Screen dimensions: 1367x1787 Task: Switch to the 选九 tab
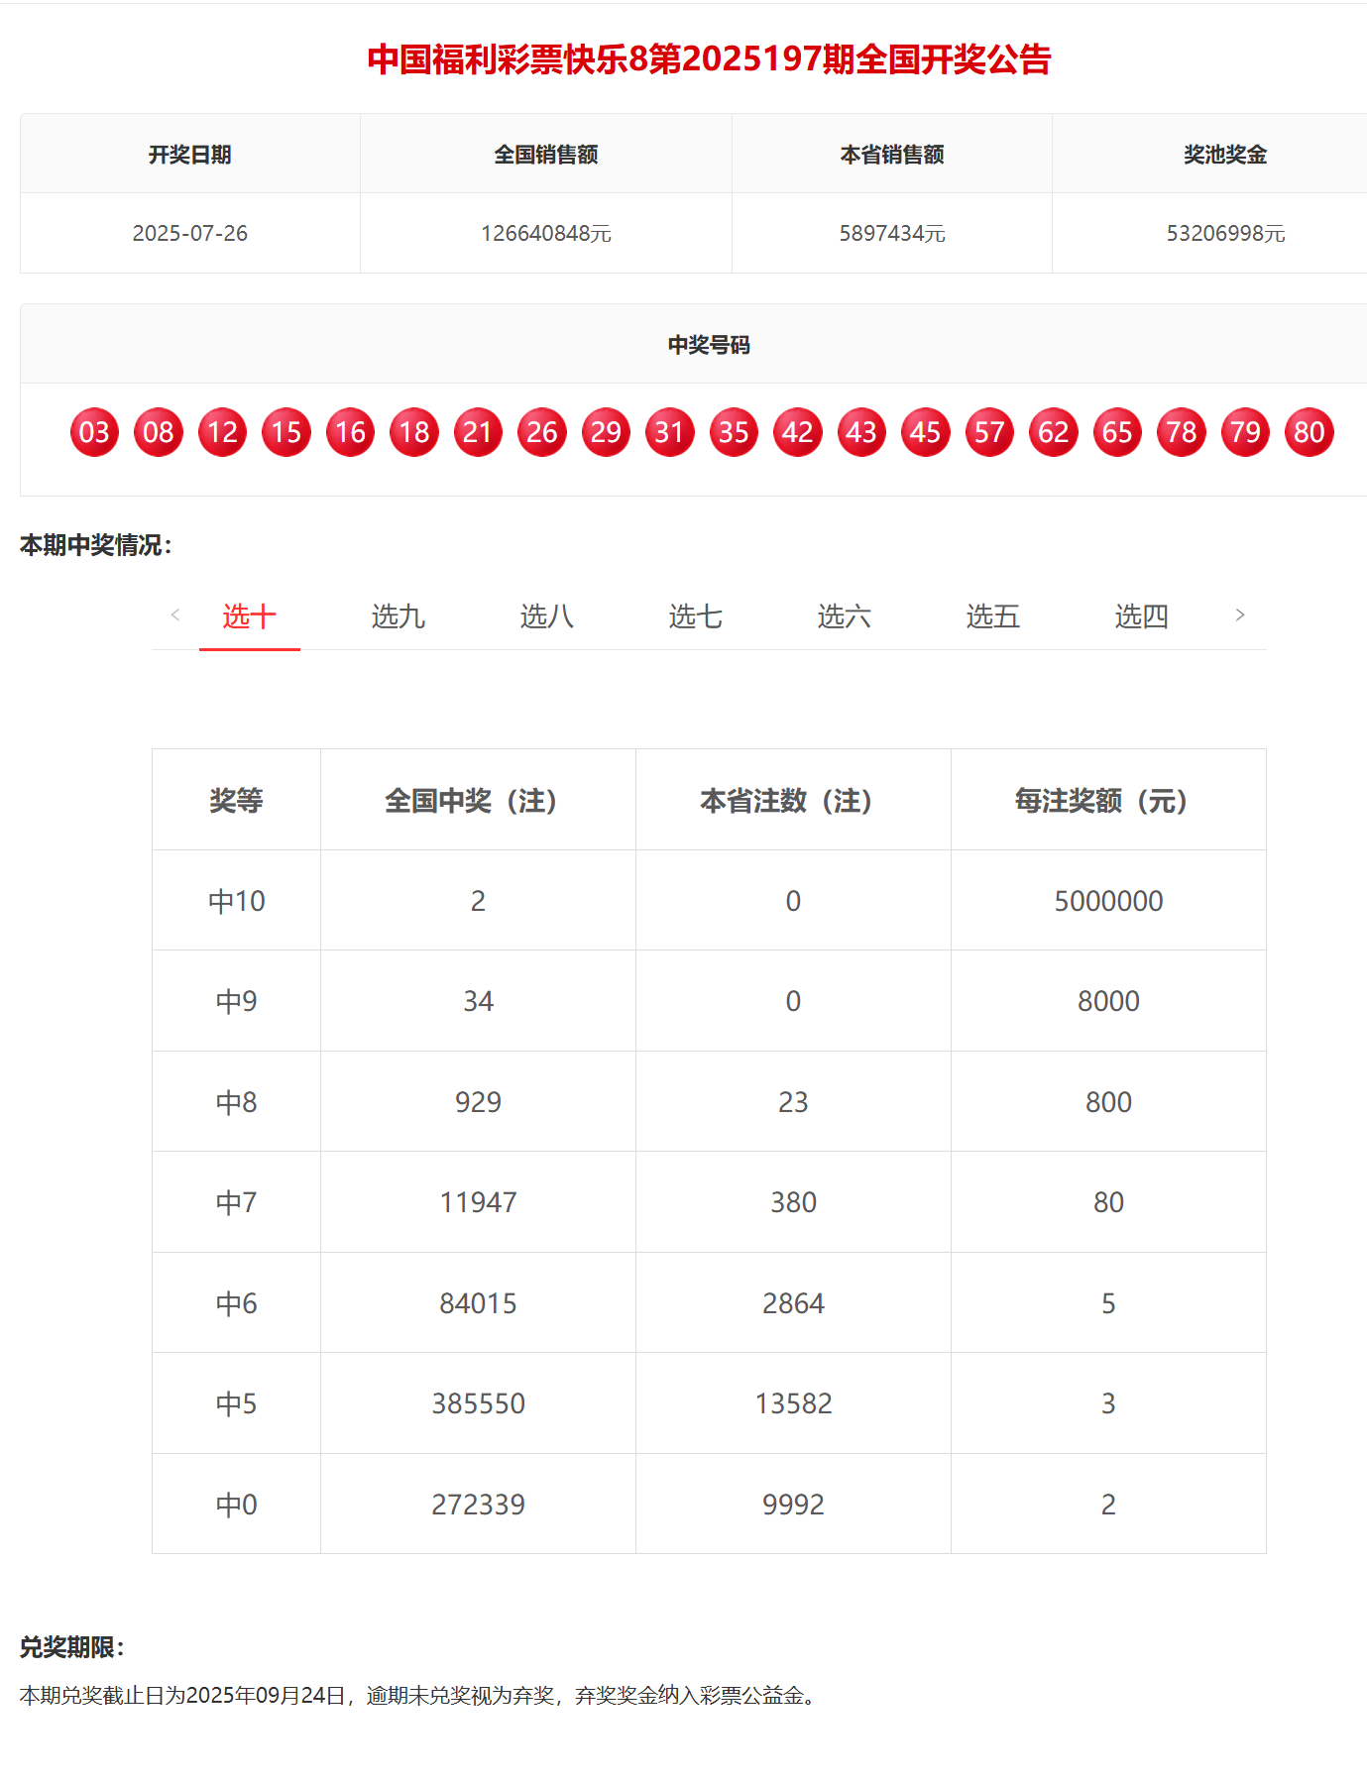click(398, 616)
